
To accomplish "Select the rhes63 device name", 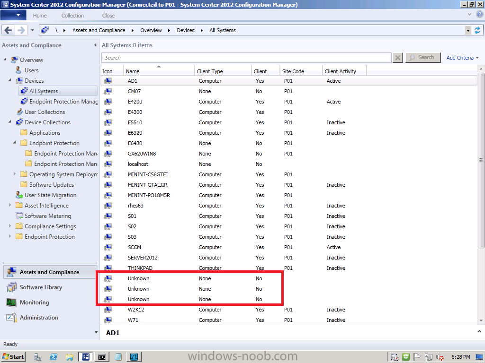I will [x=135, y=206].
